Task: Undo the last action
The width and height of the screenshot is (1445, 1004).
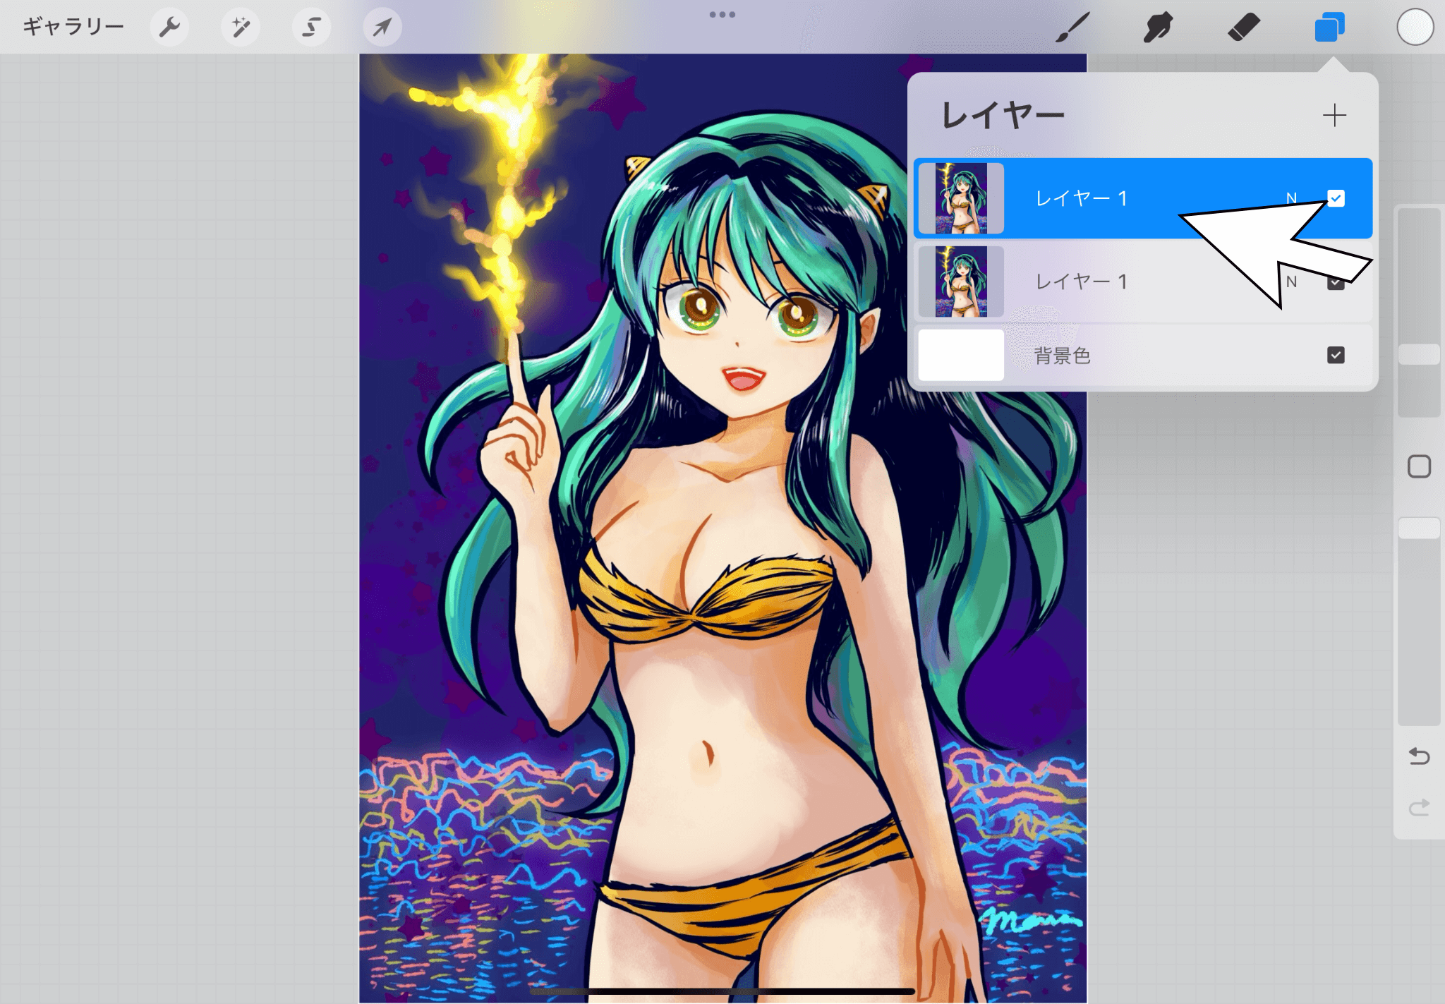Action: pyautogui.click(x=1419, y=756)
